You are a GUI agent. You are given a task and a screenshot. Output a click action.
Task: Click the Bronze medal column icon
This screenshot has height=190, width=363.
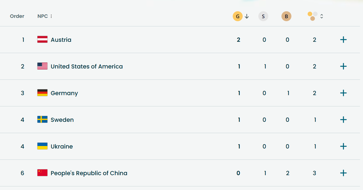click(x=286, y=16)
